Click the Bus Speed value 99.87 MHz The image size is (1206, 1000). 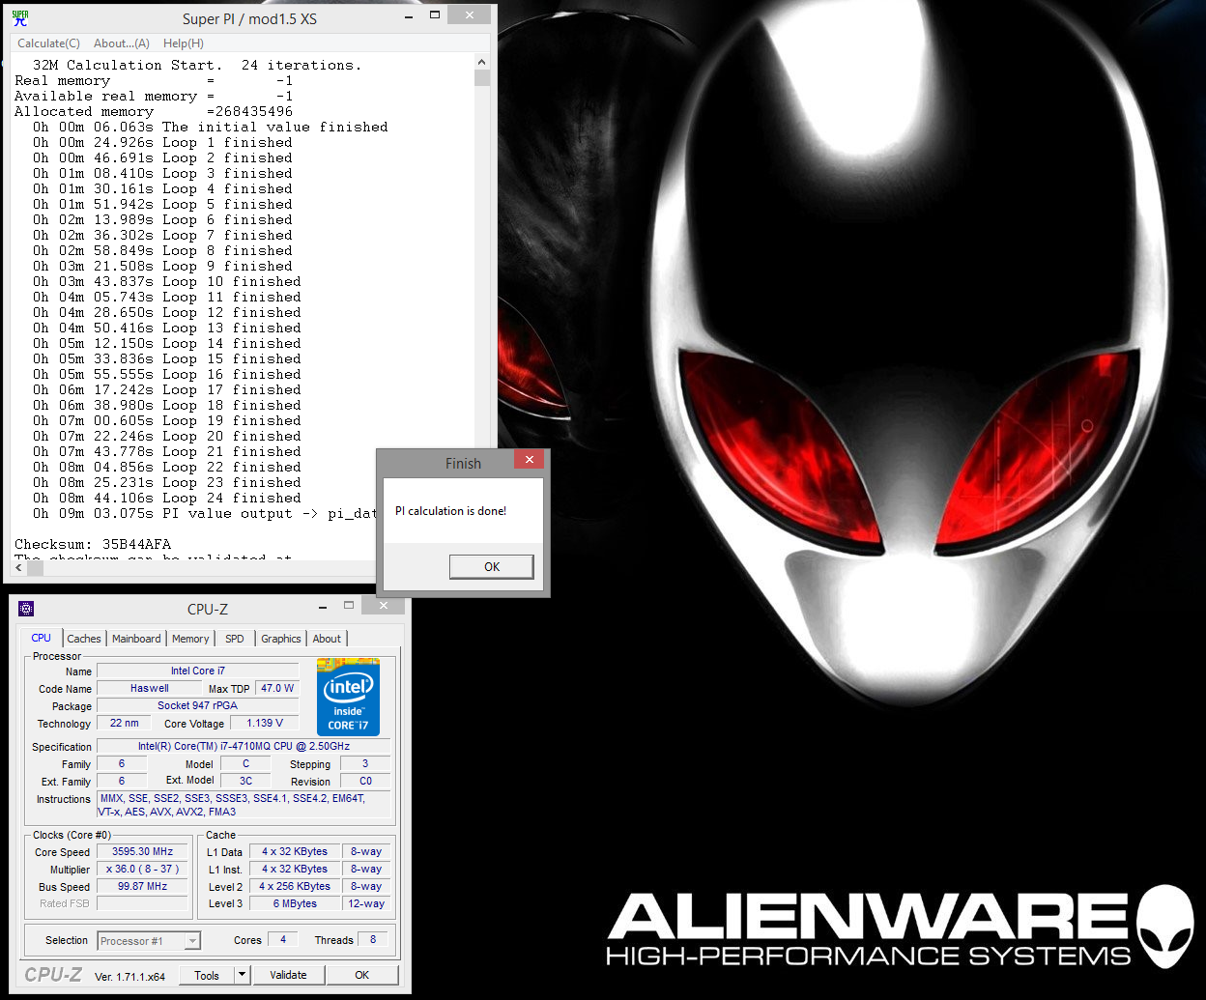coord(143,887)
